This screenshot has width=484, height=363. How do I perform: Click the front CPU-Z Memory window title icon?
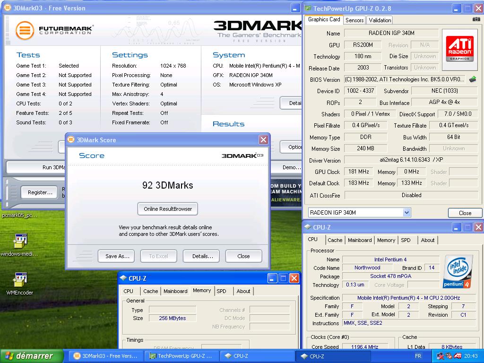[123, 278]
